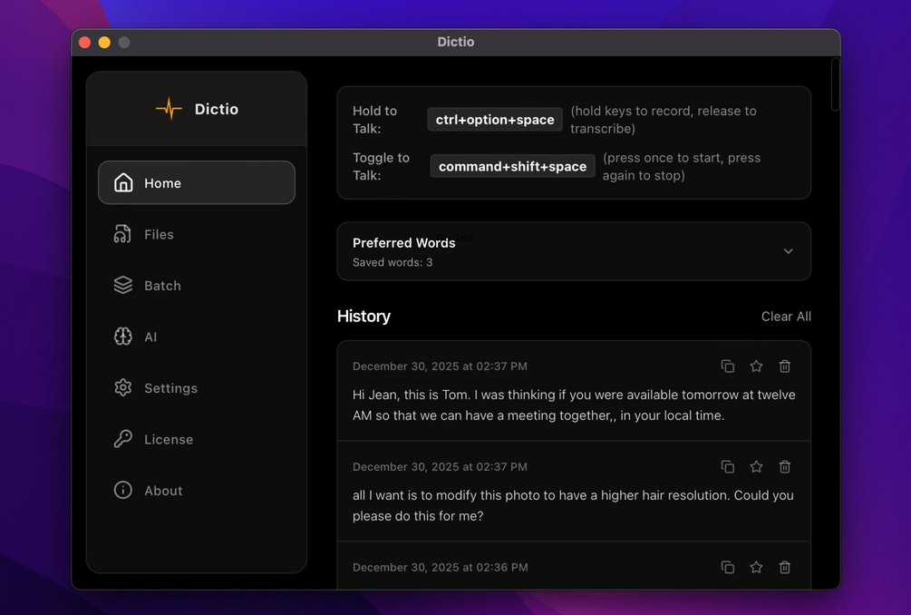Switch to the AI section
911x615 pixels.
[x=197, y=337]
